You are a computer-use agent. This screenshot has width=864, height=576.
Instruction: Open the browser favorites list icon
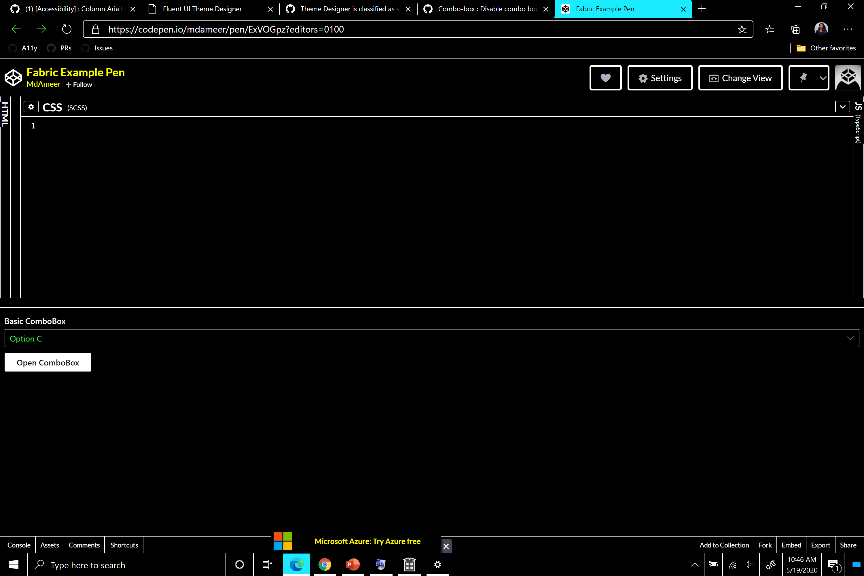coord(770,29)
